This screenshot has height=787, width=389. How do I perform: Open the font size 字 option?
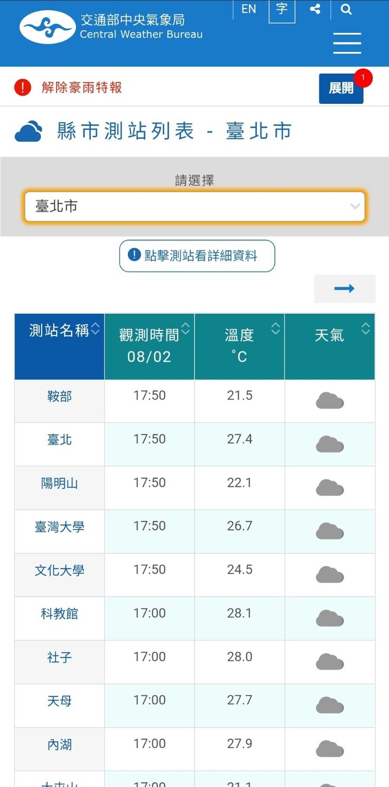(x=282, y=11)
